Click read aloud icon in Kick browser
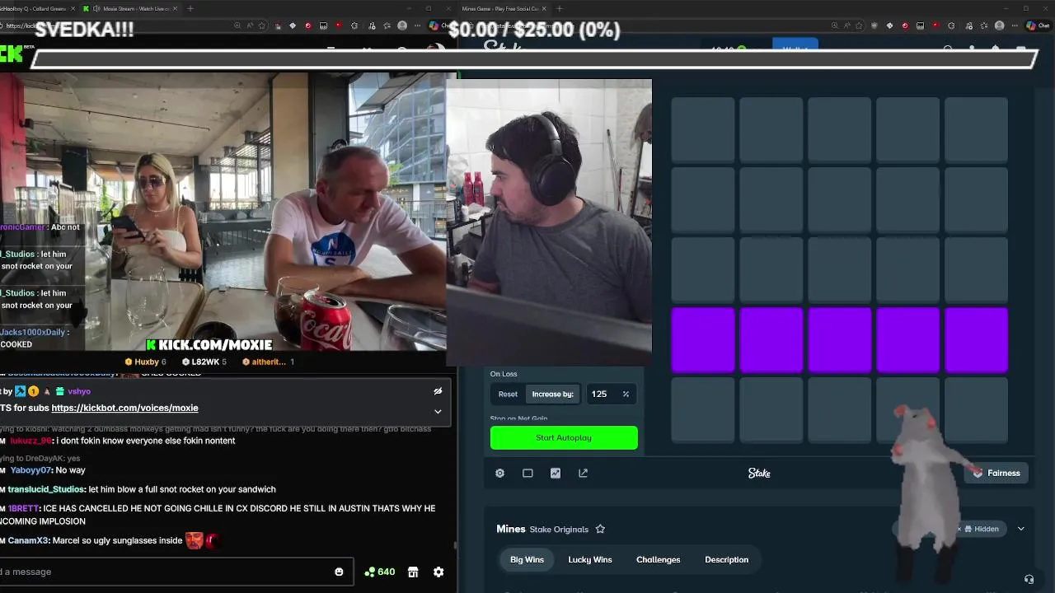Image resolution: width=1055 pixels, height=593 pixels. click(x=250, y=26)
